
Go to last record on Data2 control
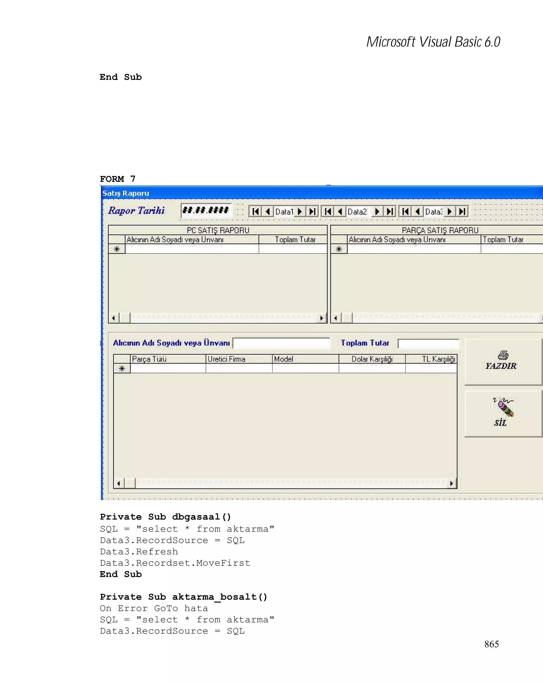[389, 212]
